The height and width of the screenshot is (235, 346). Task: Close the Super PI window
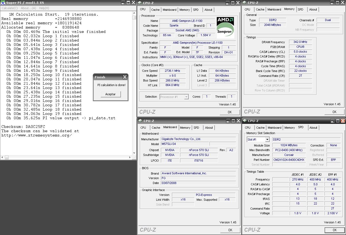(x=134, y=3)
